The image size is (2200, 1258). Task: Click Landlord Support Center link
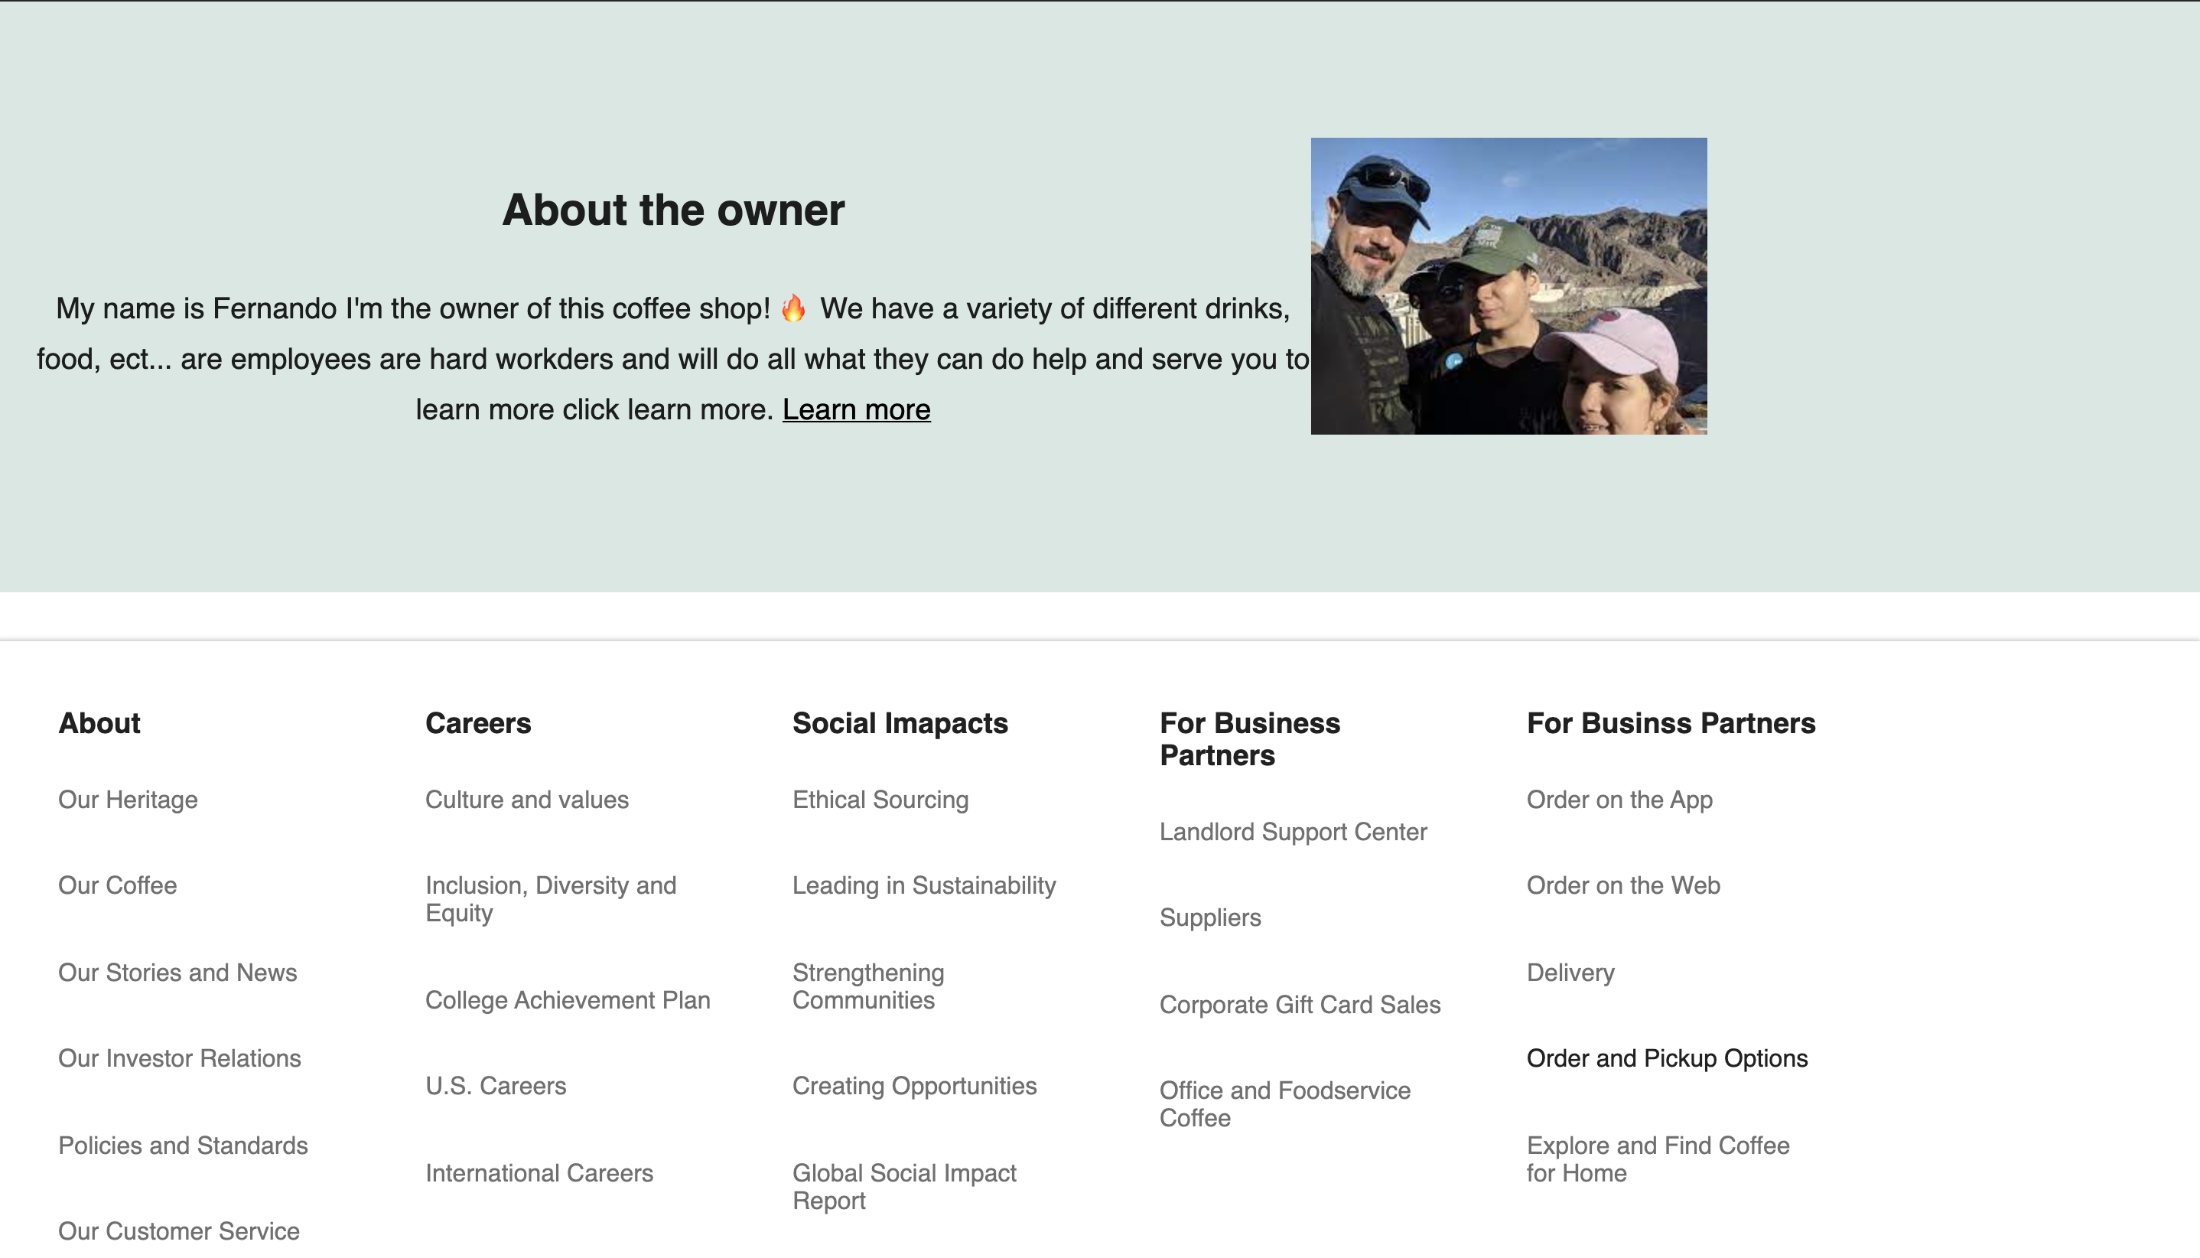(x=1292, y=833)
